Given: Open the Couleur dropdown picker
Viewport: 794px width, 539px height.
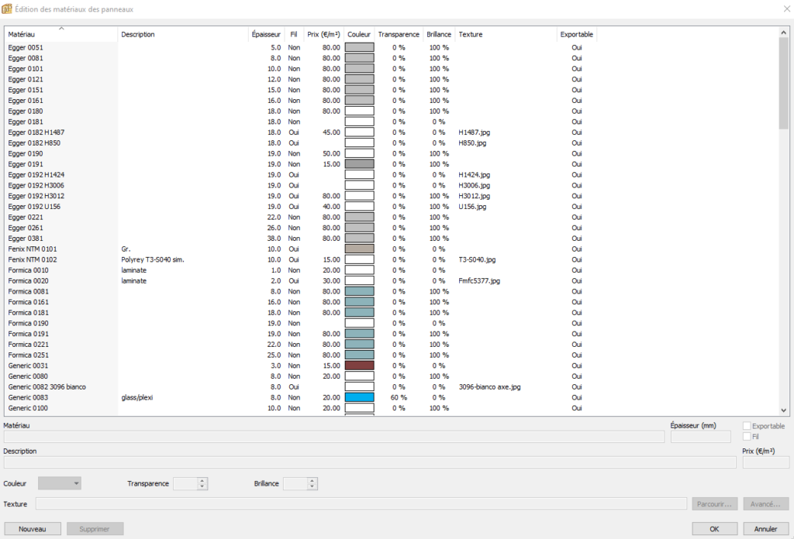Looking at the screenshot, I should [60, 483].
